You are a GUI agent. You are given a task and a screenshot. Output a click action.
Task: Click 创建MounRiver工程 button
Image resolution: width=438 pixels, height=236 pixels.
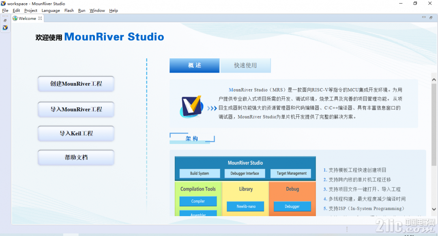click(x=76, y=84)
